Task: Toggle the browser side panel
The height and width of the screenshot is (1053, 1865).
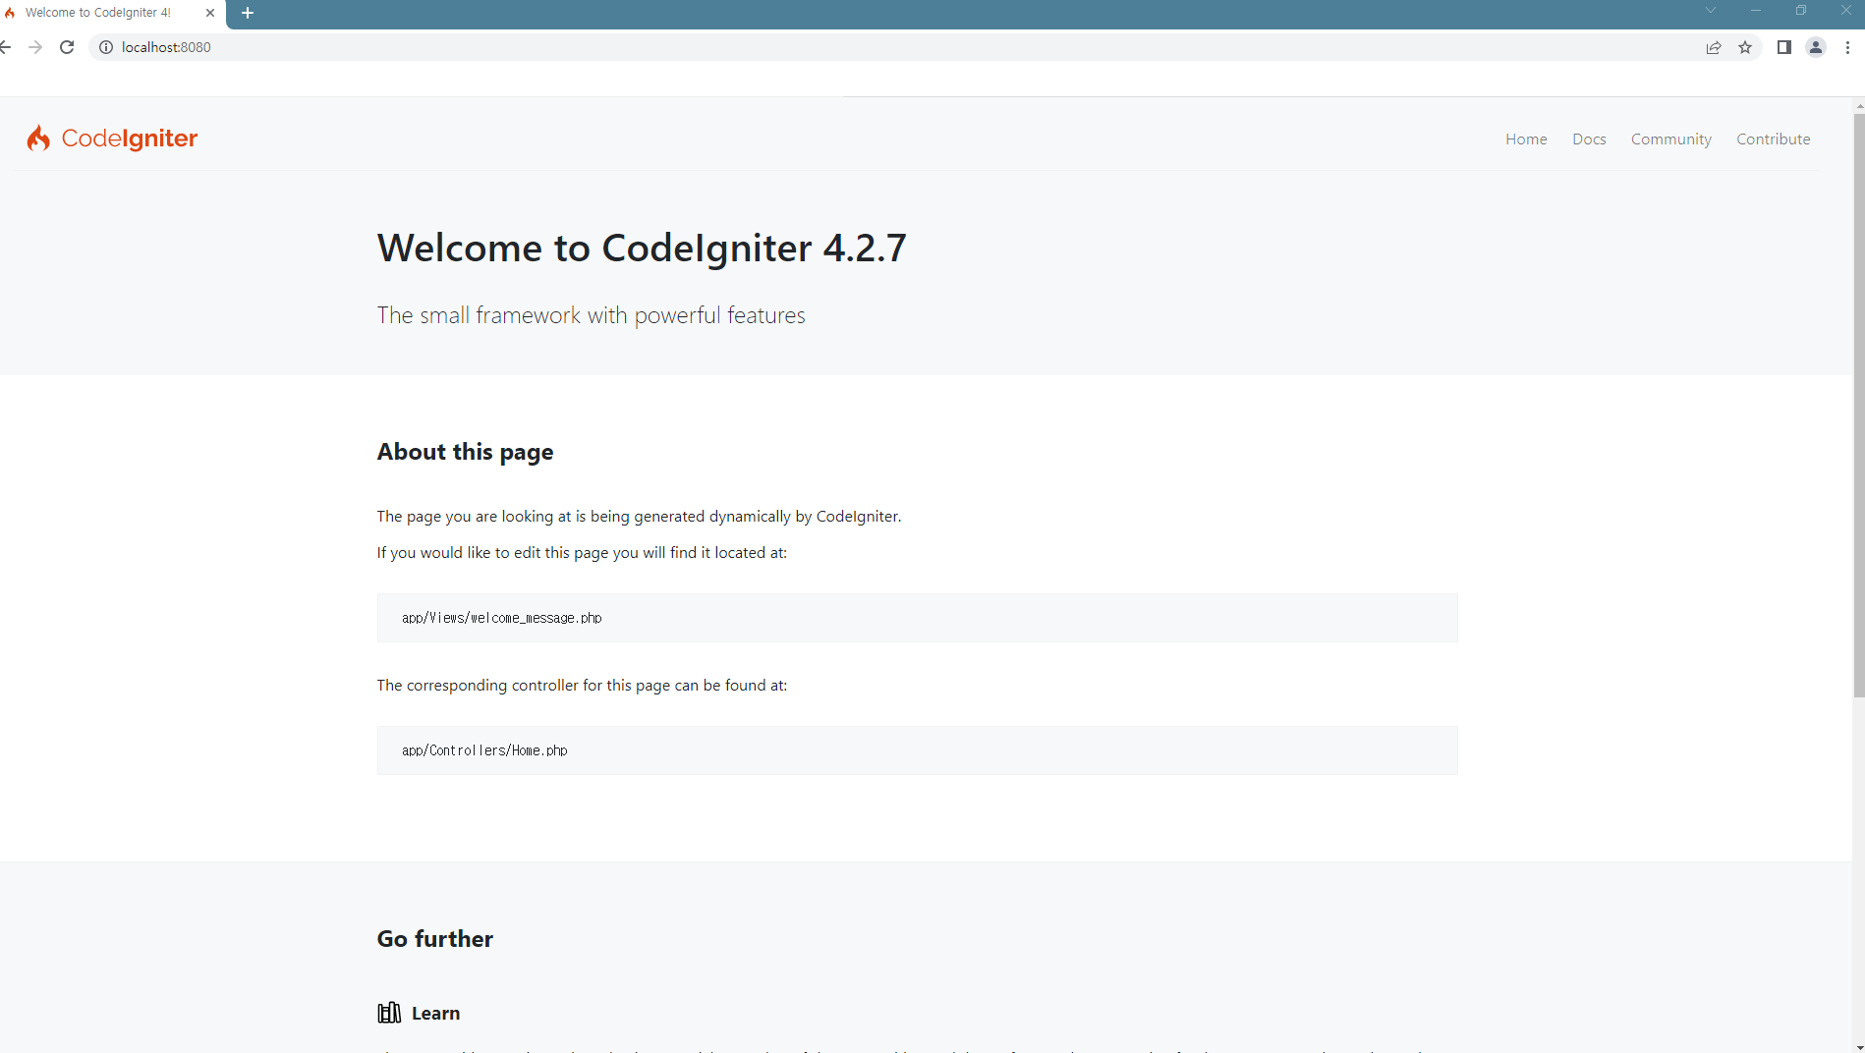Action: (1784, 47)
